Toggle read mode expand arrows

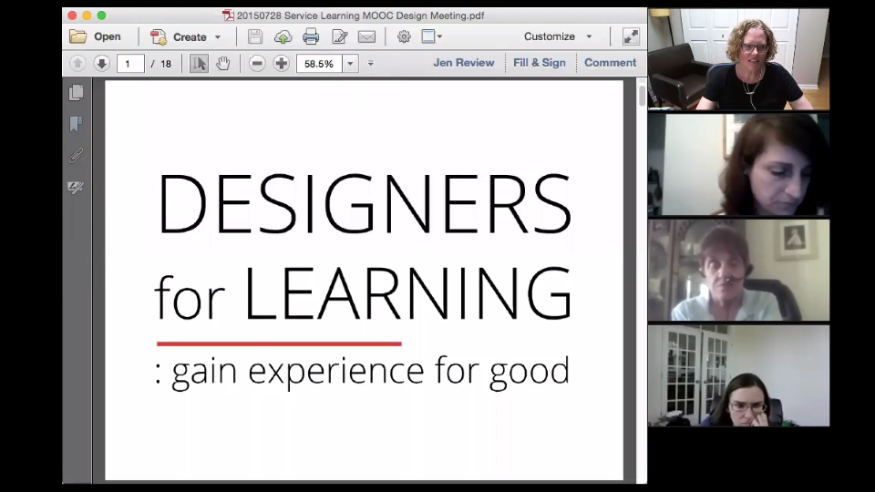pos(631,37)
